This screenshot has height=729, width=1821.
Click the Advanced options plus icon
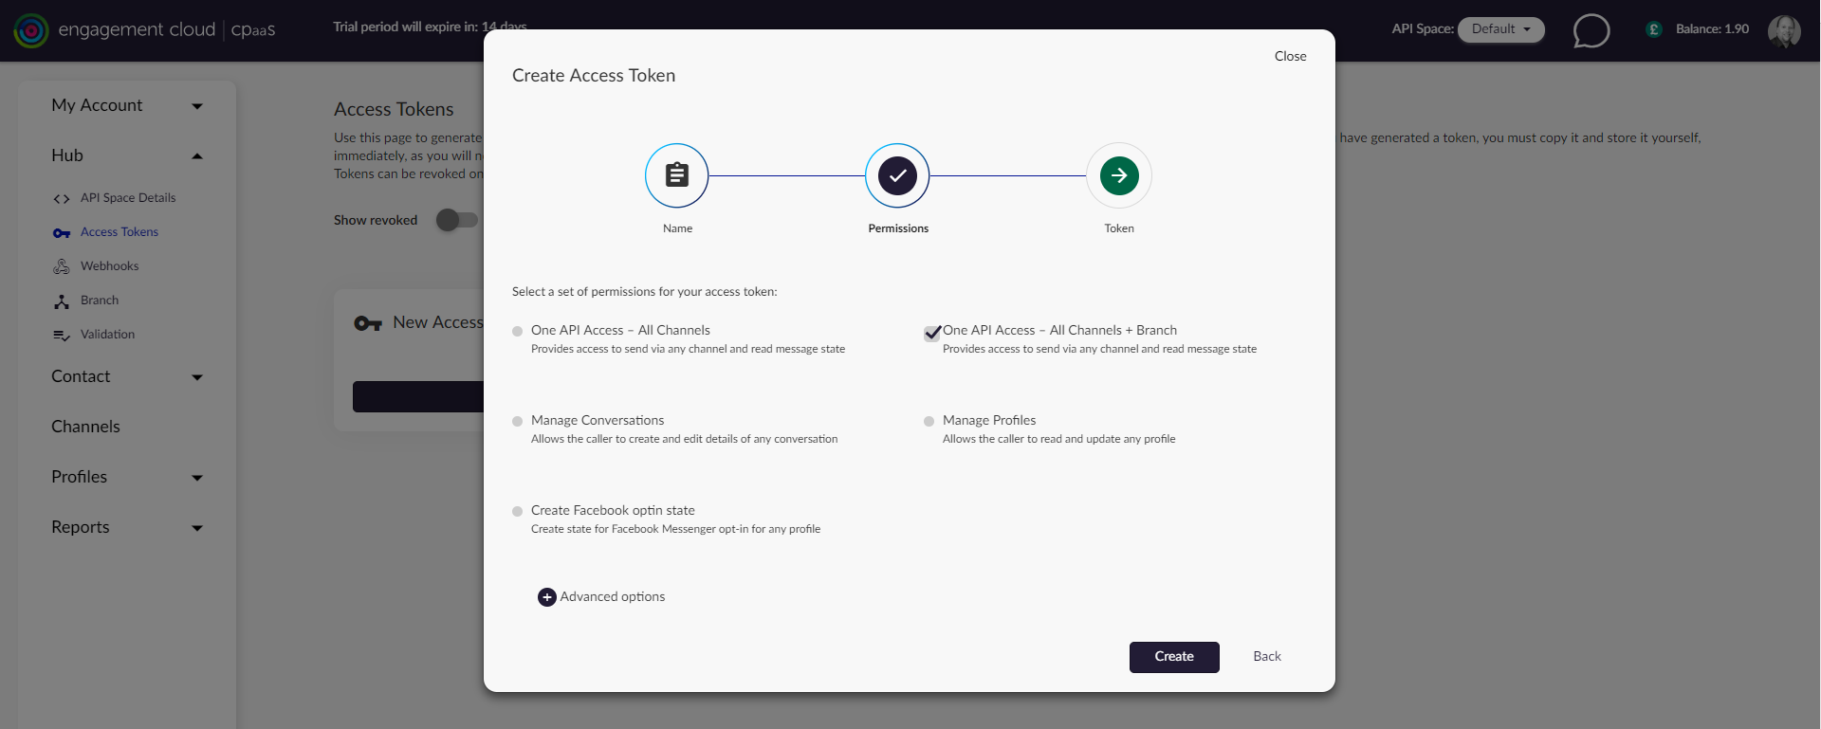[x=547, y=597]
